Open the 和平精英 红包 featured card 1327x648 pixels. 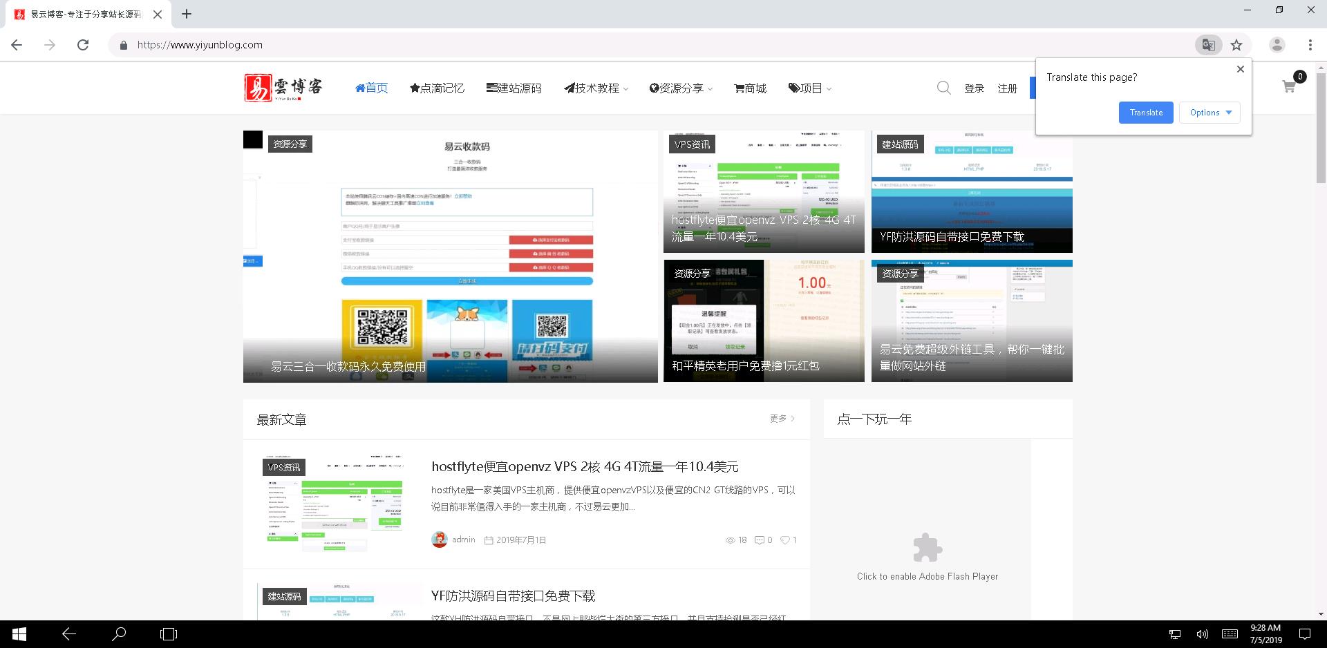click(764, 321)
